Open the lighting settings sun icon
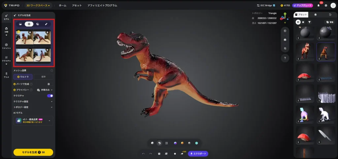This screenshot has width=338, height=159. click(x=285, y=30)
